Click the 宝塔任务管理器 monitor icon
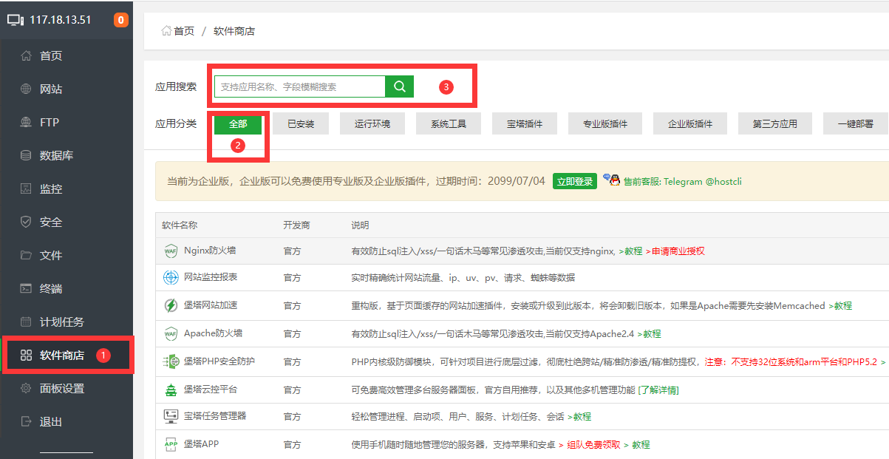This screenshot has width=889, height=459. click(x=171, y=416)
